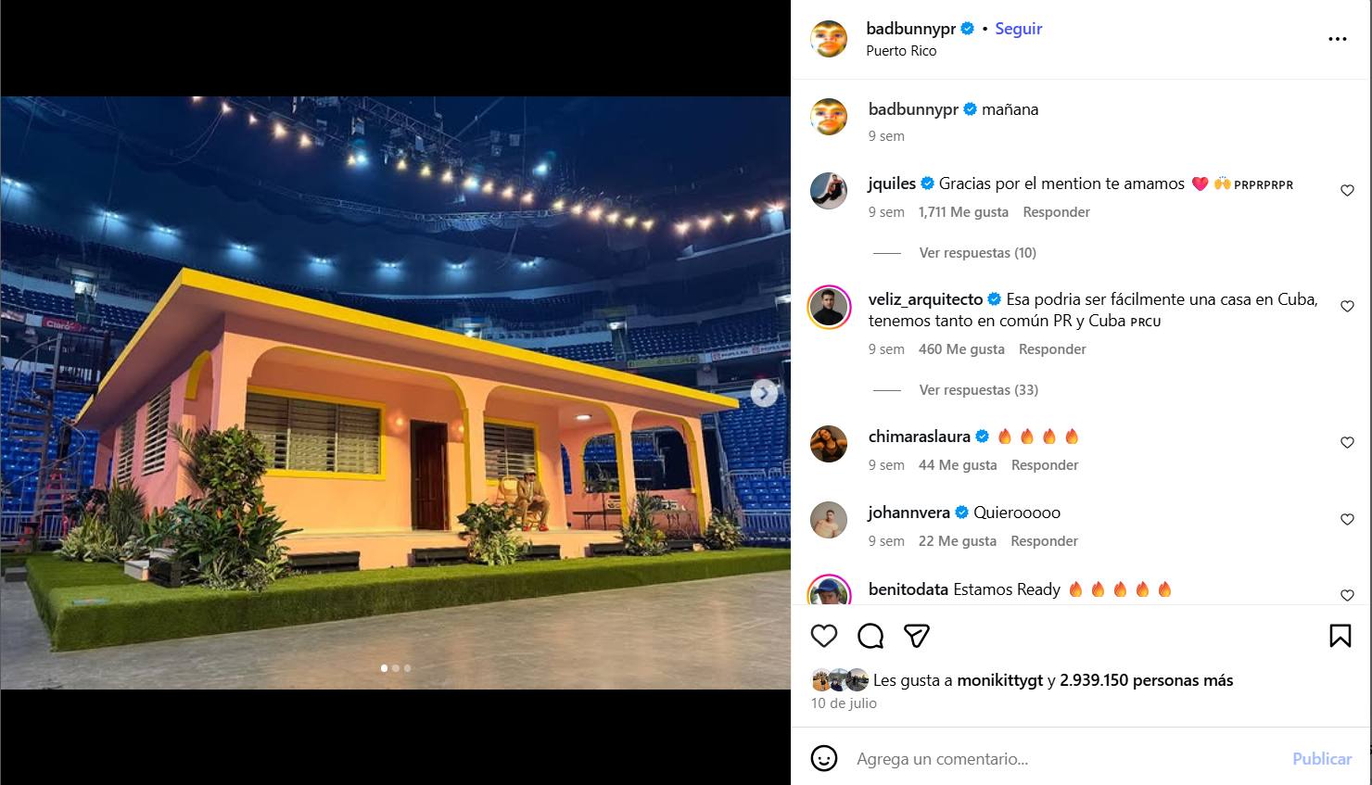This screenshot has width=1372, height=785.
Task: Like jquiles comment heart
Action: point(1347,191)
